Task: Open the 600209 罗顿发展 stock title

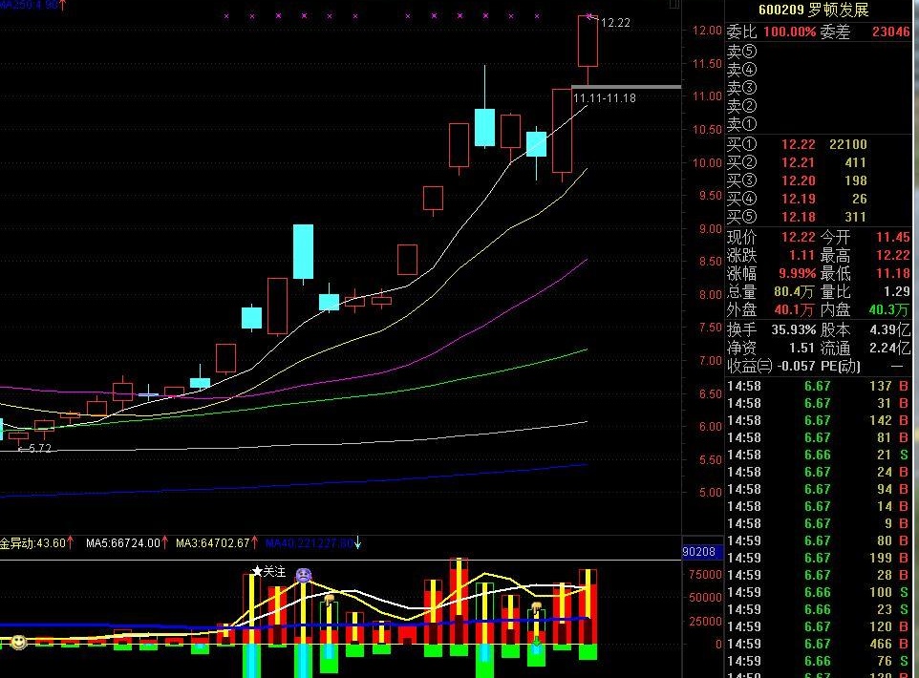Action: pyautogui.click(x=814, y=10)
